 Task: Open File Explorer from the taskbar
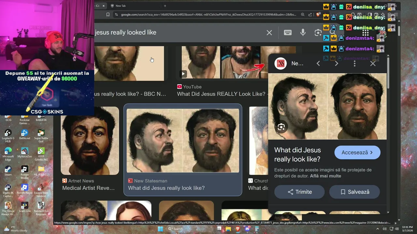click(228, 229)
